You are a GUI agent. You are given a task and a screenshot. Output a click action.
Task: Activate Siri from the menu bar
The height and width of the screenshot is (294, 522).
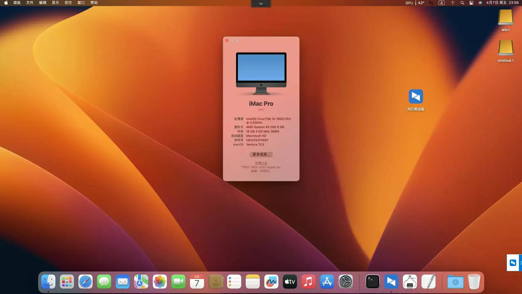click(x=480, y=3)
